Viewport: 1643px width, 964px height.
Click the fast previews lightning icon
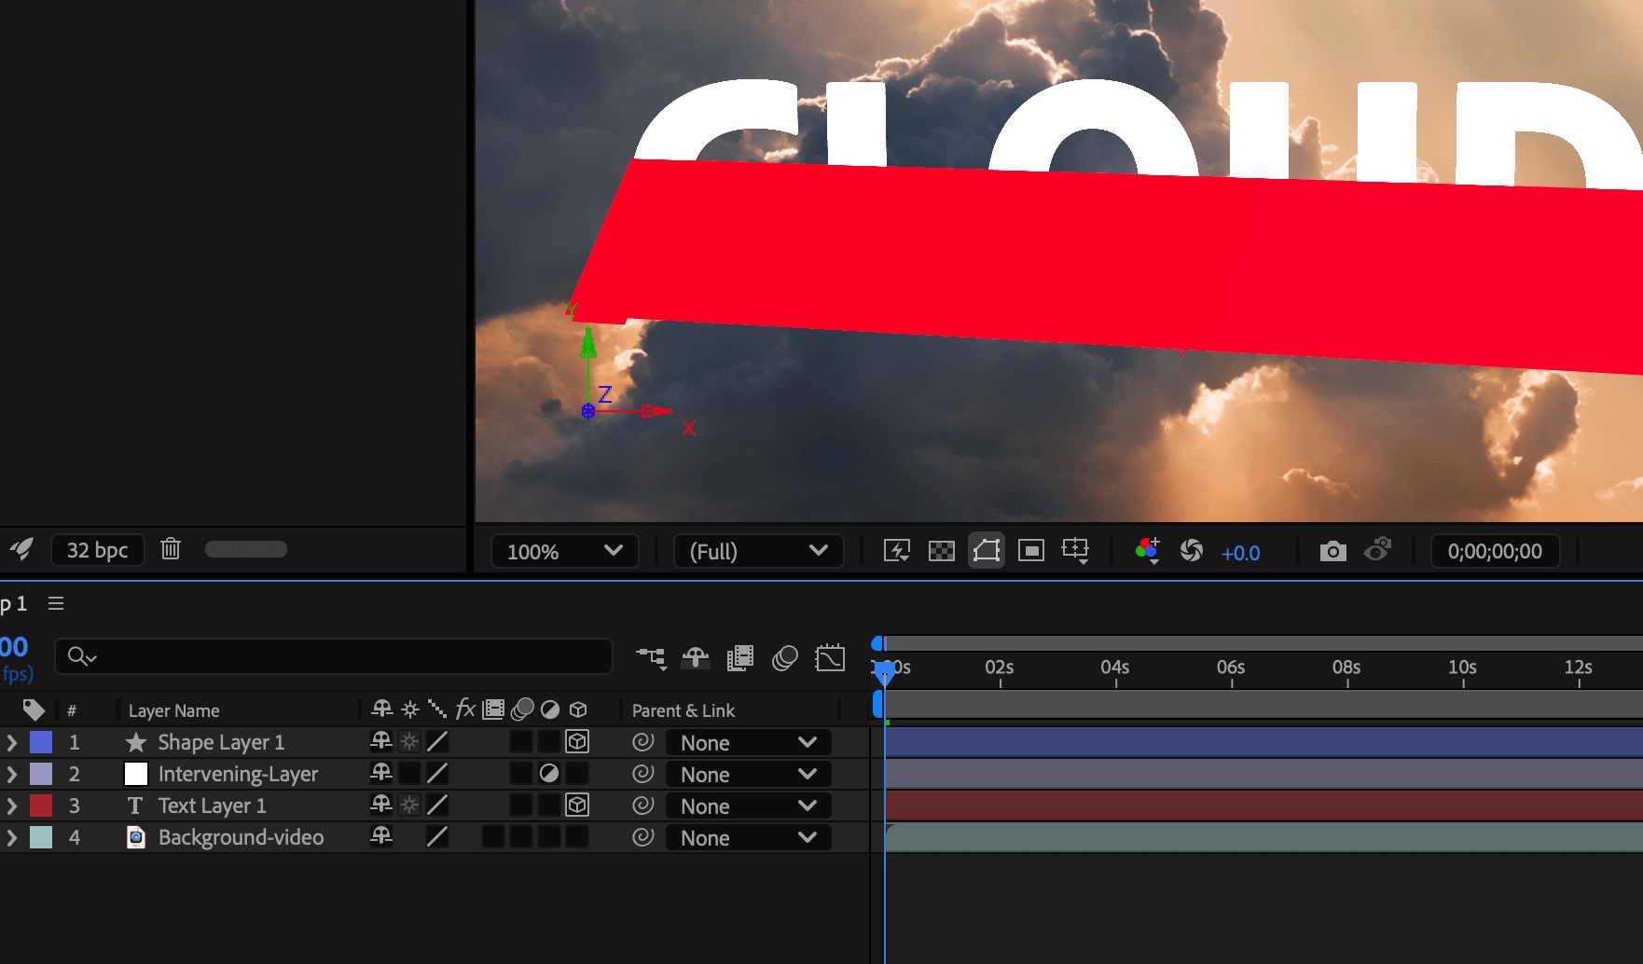coord(896,551)
